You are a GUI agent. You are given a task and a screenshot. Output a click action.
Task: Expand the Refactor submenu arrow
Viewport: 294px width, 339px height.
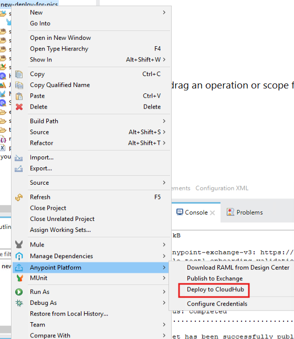tap(164, 143)
